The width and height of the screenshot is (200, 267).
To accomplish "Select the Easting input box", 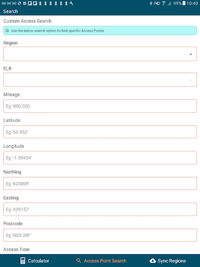I will 100,209.
